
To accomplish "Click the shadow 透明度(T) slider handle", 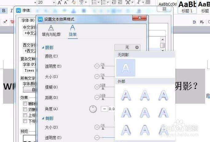I will click(x=103, y=67).
